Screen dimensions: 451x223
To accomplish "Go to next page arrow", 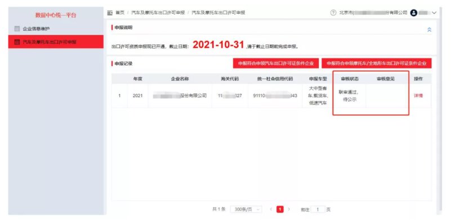I will click(289, 210).
